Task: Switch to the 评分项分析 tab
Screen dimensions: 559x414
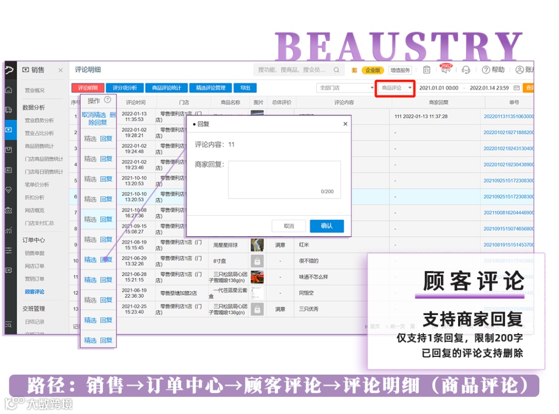Action: tap(125, 88)
